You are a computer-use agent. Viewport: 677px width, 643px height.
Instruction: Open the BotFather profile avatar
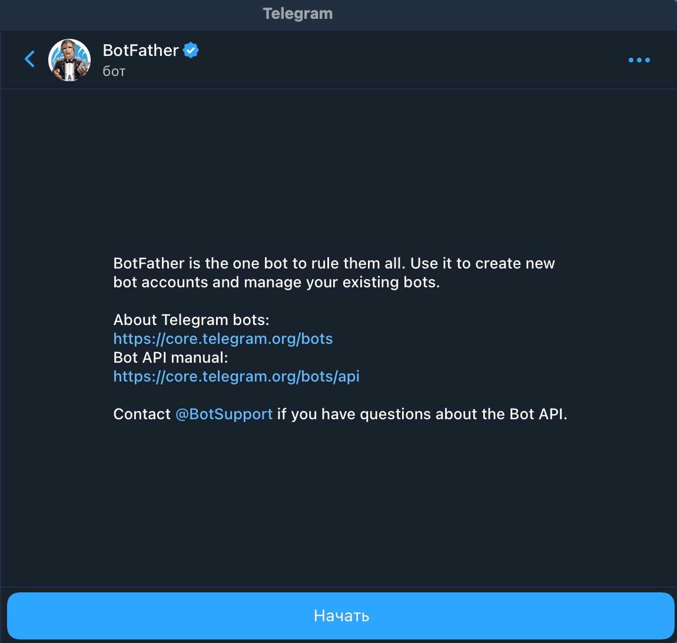tap(69, 59)
